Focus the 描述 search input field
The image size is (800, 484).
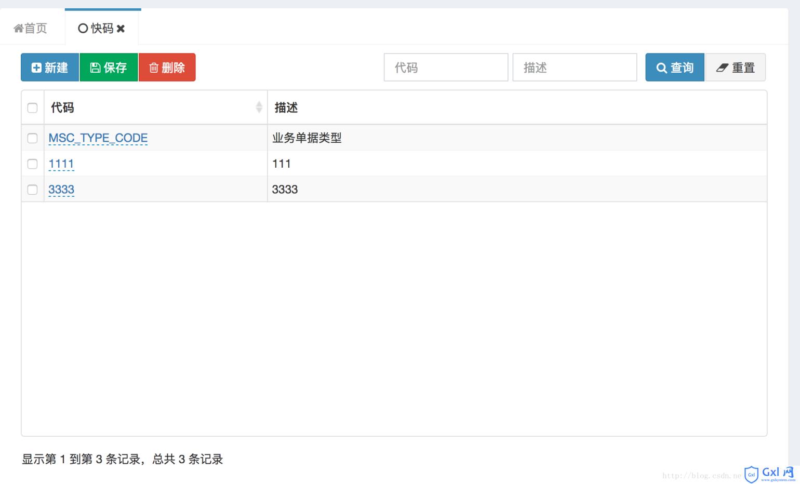coord(575,68)
